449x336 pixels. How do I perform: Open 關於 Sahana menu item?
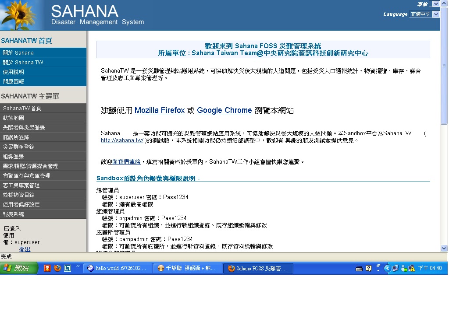pos(43,53)
